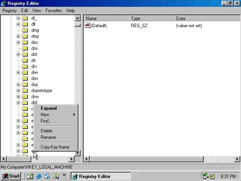Select the .drv key label
241x181 pixels.
pyautogui.click(x=34, y=66)
